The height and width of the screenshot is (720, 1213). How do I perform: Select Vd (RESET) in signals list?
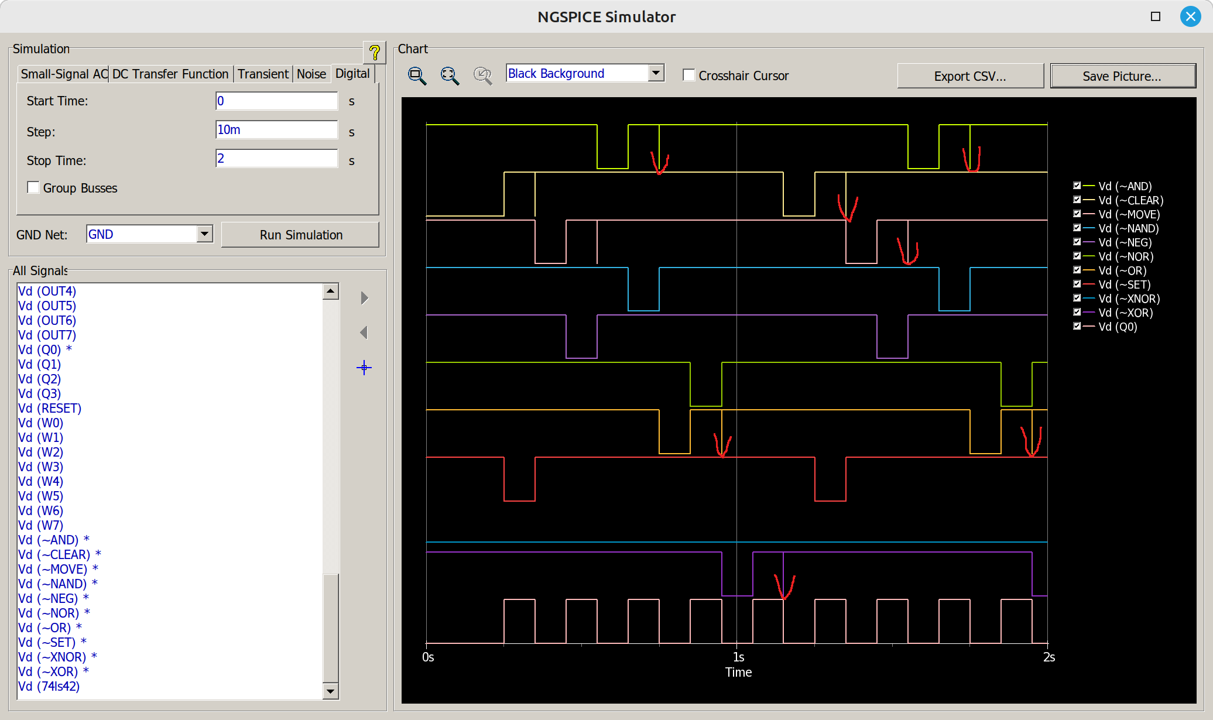[x=50, y=408]
